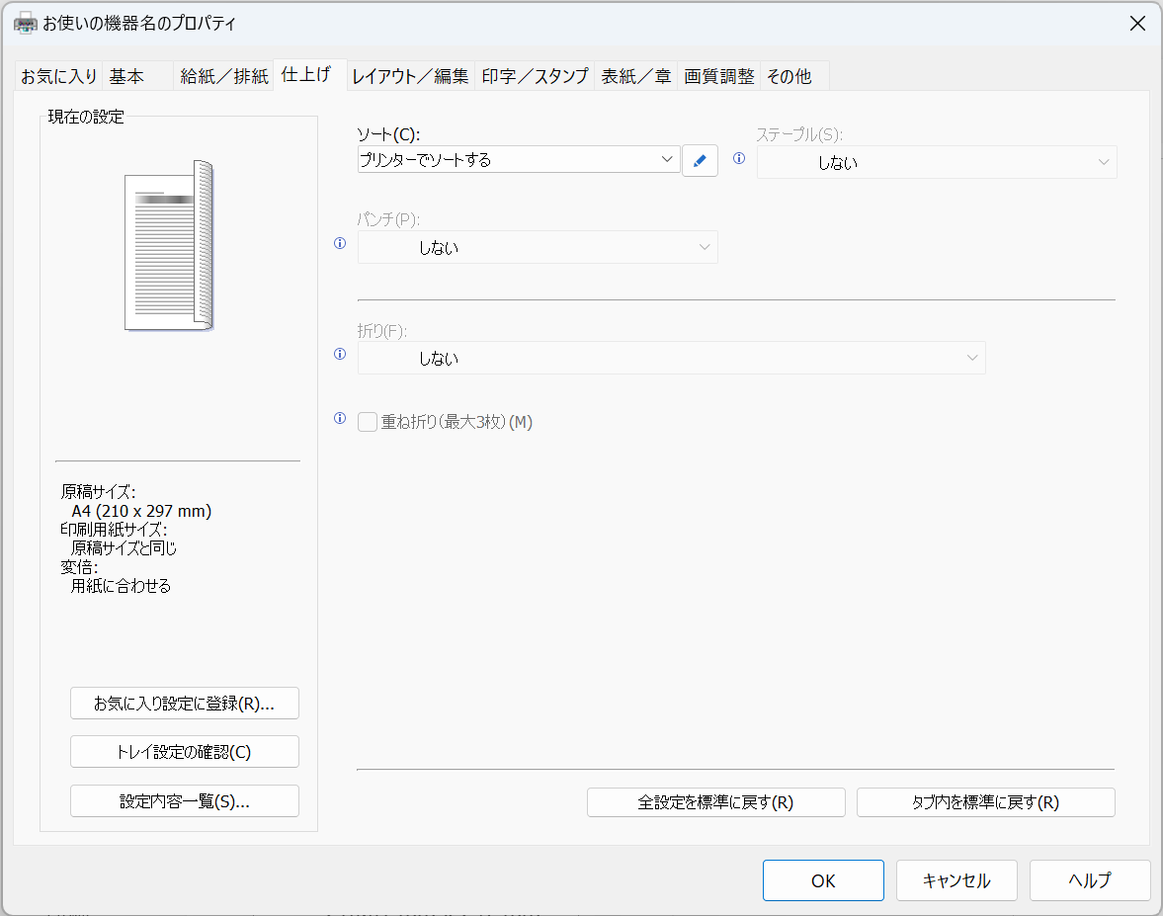Click the お気に入り設定に登録 button

click(x=184, y=703)
